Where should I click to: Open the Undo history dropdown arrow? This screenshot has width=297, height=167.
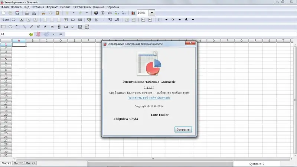74,13
